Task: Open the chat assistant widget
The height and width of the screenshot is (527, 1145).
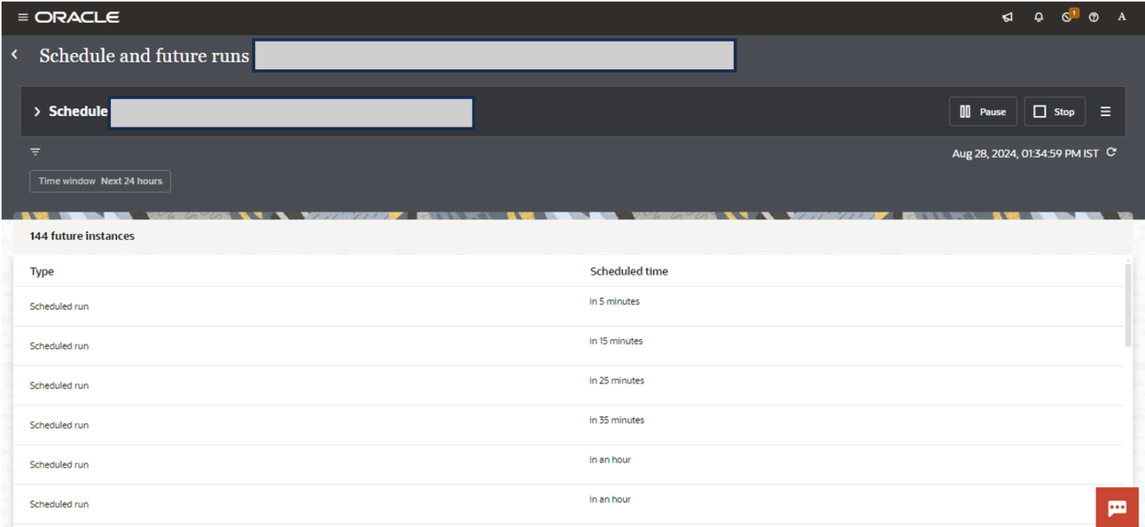Action: pos(1117,508)
